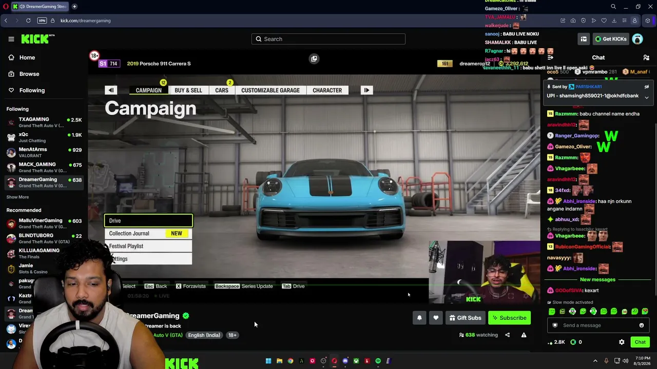Open taskbar clock showing 7:10 PM
Screen dimensions: 657x369
643,361
